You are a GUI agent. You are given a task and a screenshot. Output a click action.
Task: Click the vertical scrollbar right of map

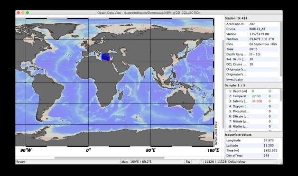223,83
